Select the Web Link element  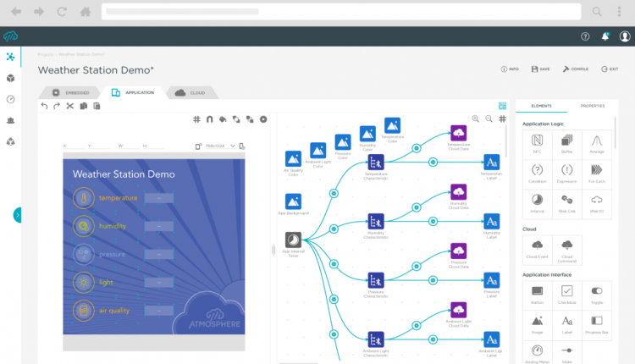point(567,204)
